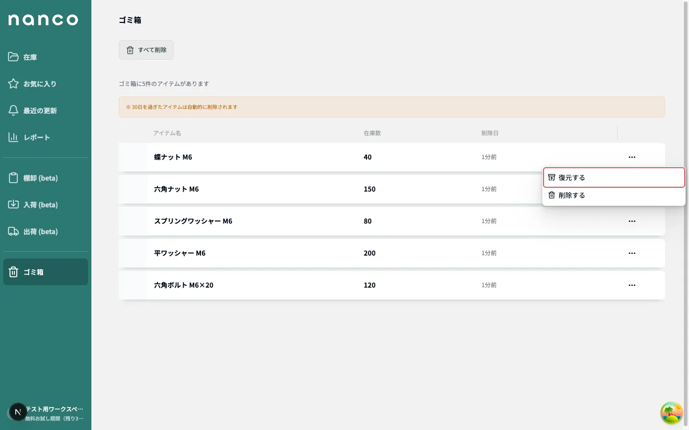
Task: Click the 棚卸 (beta) clipboard icon
Action: tap(13, 178)
